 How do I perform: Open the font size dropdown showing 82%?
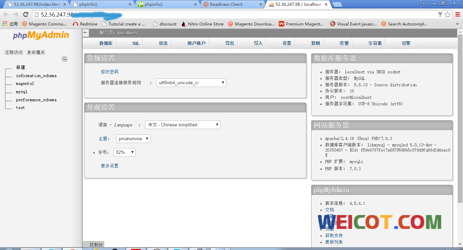[x=125, y=152]
